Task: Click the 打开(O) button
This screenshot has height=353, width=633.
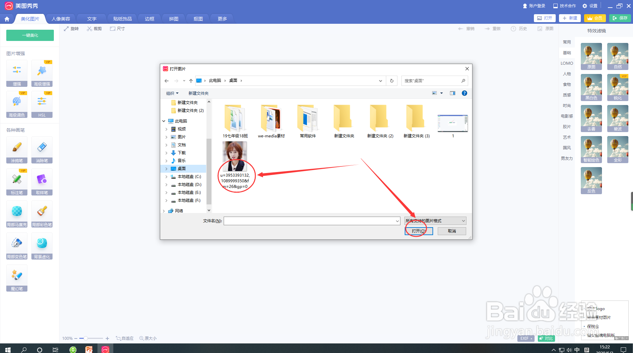Action: click(418, 231)
